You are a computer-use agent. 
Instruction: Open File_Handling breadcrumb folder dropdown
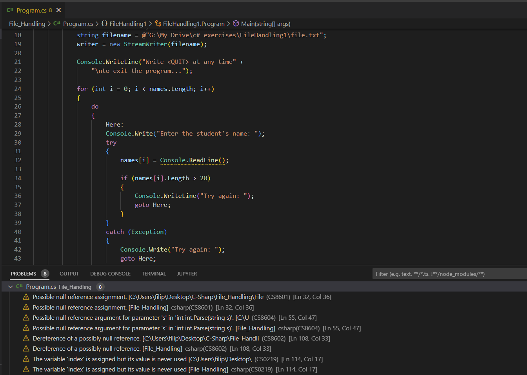pyautogui.click(x=27, y=24)
